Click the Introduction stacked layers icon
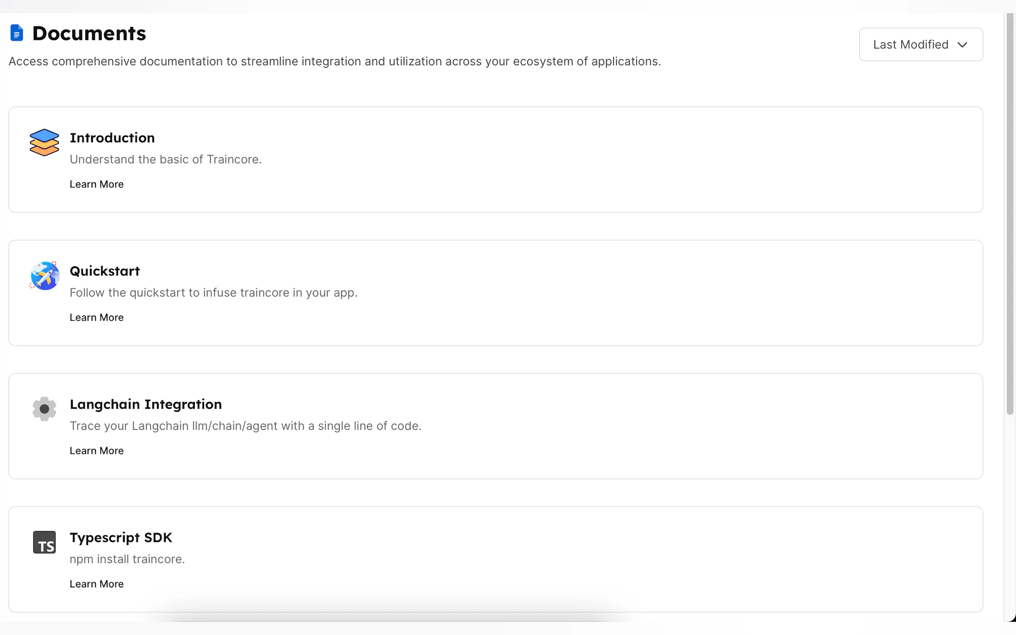Screen dimensions: 1016x635 tap(44, 142)
